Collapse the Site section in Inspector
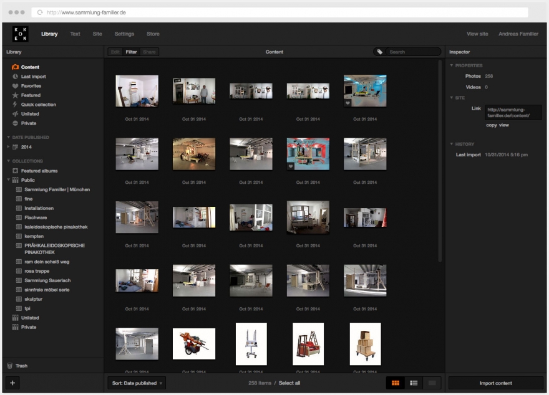 451,98
